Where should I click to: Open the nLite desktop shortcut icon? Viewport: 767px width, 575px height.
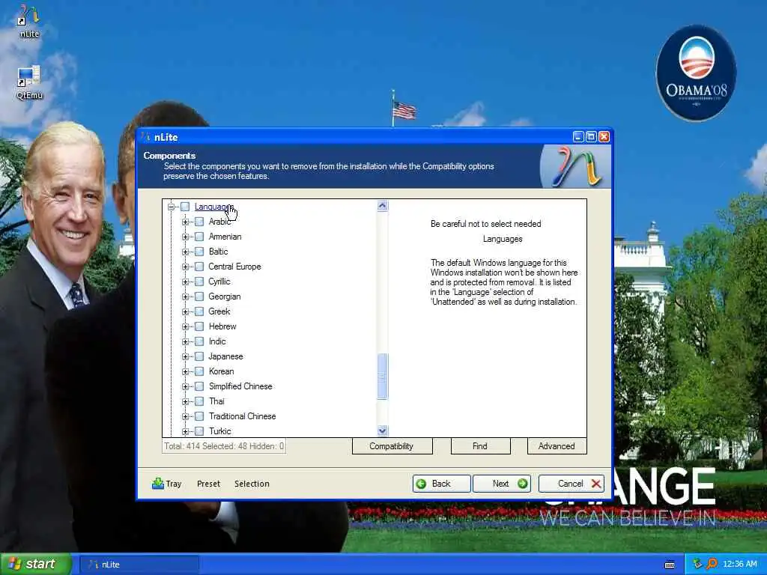click(29, 20)
